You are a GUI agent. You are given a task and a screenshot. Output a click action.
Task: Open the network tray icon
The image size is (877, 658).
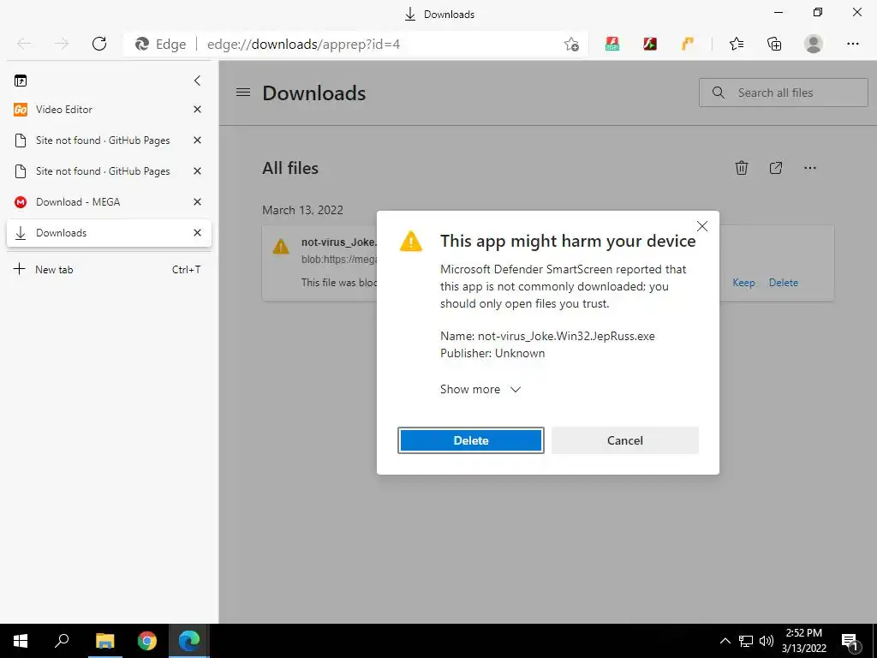(x=746, y=641)
